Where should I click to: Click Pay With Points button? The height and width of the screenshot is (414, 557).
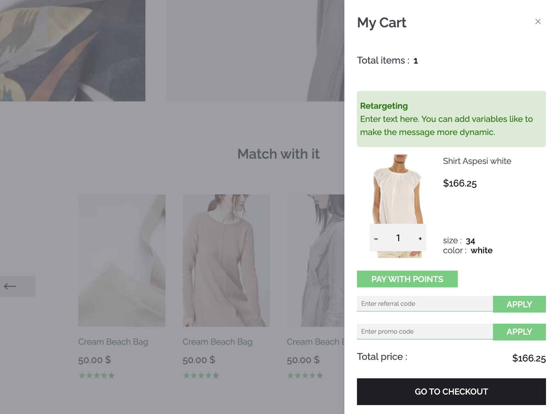[407, 279]
